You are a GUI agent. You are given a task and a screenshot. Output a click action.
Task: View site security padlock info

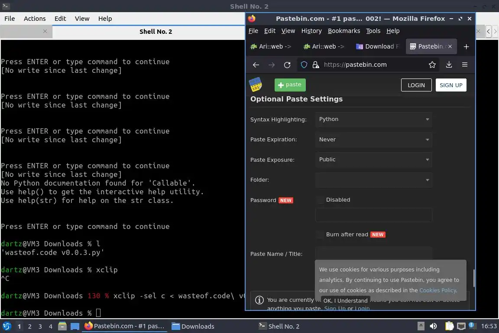click(x=316, y=65)
